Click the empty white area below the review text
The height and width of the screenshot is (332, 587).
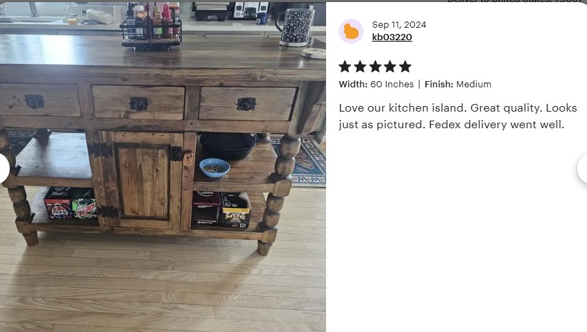point(457,231)
